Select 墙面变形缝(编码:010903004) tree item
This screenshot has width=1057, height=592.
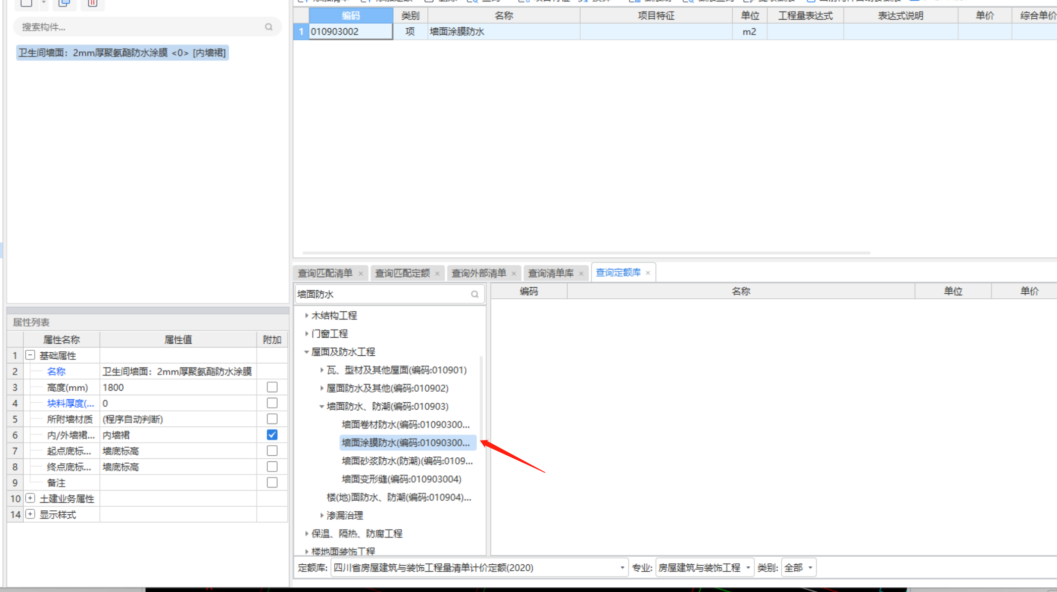(401, 479)
